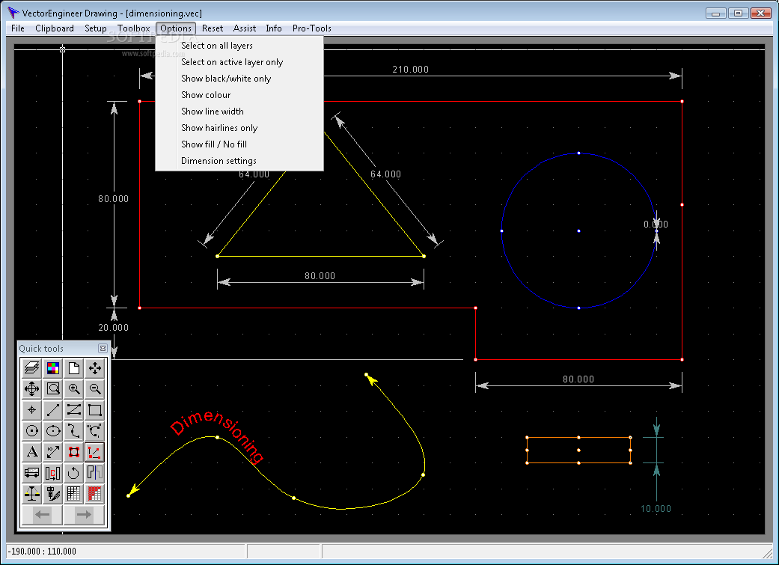Viewport: 779px width, 565px height.
Task: Open the Pro-Tools menu
Action: (x=312, y=28)
